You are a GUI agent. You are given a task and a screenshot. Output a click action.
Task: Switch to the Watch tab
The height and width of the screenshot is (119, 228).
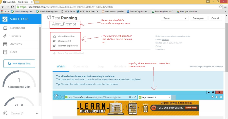click(x=61, y=67)
